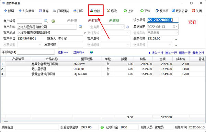Click the 未收款 status label
The width and height of the screenshot is (206, 132).
coord(114,21)
